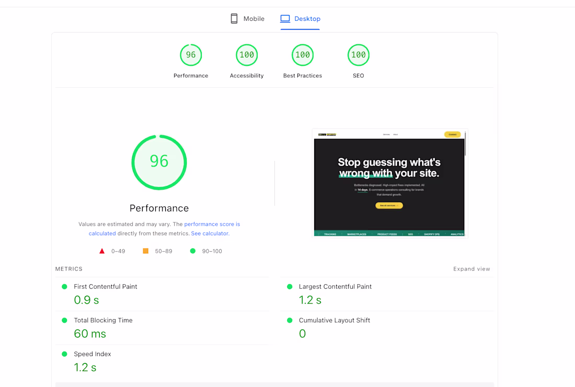Click the '0–49' legend range text

pos(118,251)
